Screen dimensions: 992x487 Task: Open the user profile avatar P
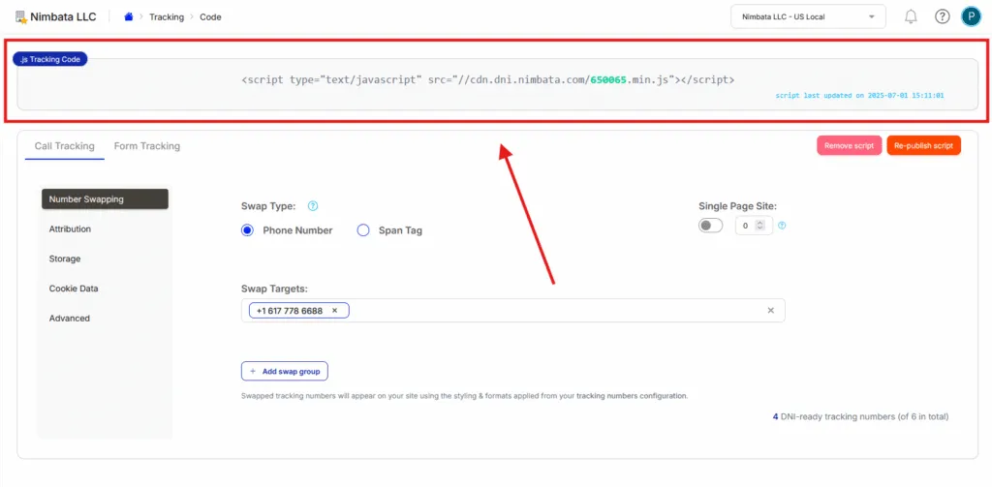(x=971, y=17)
